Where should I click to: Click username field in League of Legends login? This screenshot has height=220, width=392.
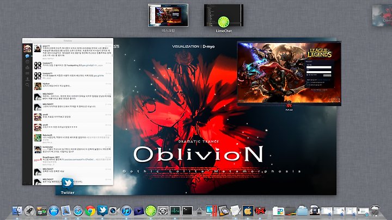318,67
